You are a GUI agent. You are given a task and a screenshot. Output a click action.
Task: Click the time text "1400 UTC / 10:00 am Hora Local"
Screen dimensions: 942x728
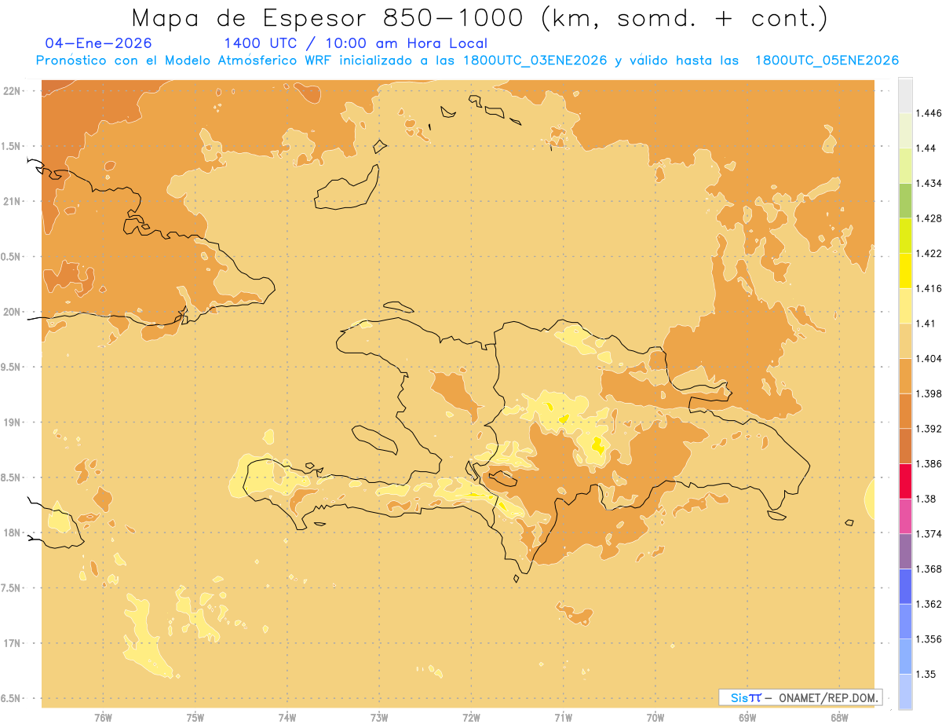click(356, 44)
